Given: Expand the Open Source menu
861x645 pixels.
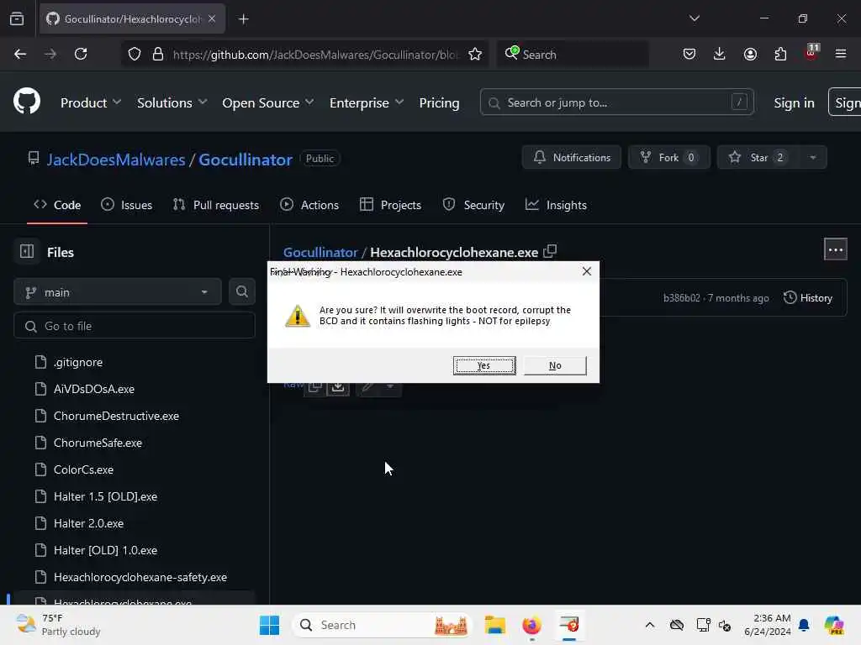Looking at the screenshot, I should tap(268, 102).
